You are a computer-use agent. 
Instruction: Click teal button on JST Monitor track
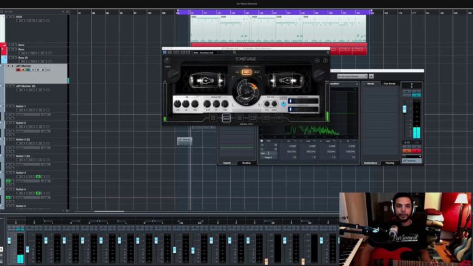pos(27,70)
